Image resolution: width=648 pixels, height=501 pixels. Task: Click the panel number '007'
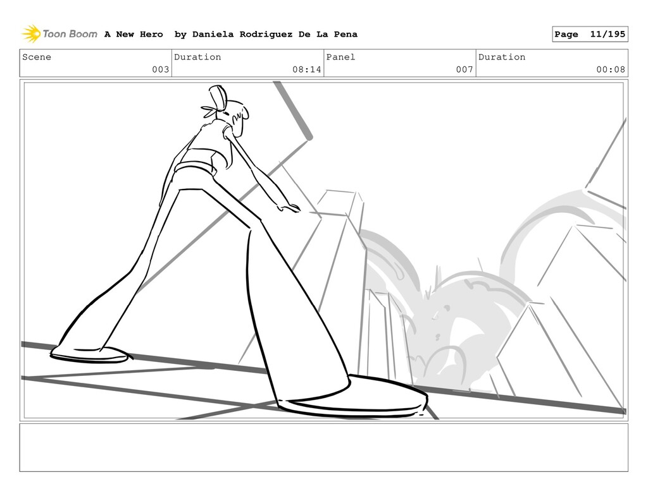(464, 69)
